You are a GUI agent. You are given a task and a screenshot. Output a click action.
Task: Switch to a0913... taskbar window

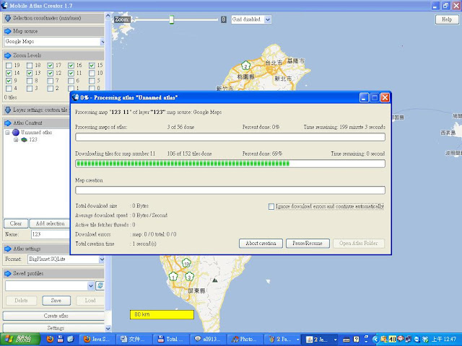pyautogui.click(x=209, y=340)
